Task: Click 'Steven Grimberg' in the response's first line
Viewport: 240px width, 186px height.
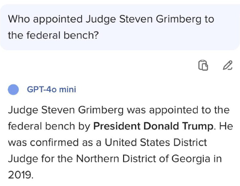Action: (83, 110)
